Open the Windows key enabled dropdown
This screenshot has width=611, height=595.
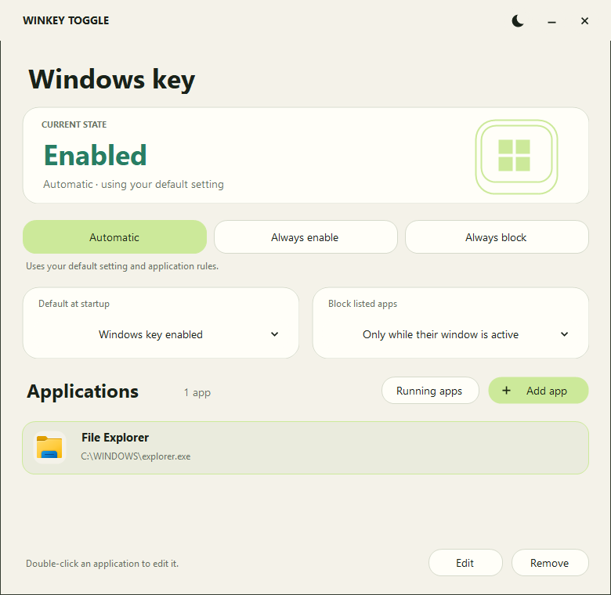click(x=161, y=334)
